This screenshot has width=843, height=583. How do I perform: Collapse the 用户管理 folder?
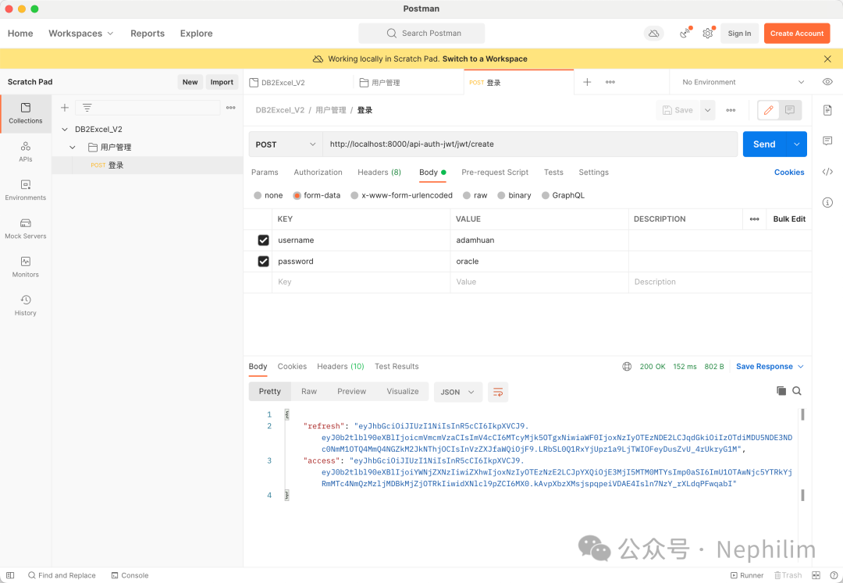[x=73, y=148]
